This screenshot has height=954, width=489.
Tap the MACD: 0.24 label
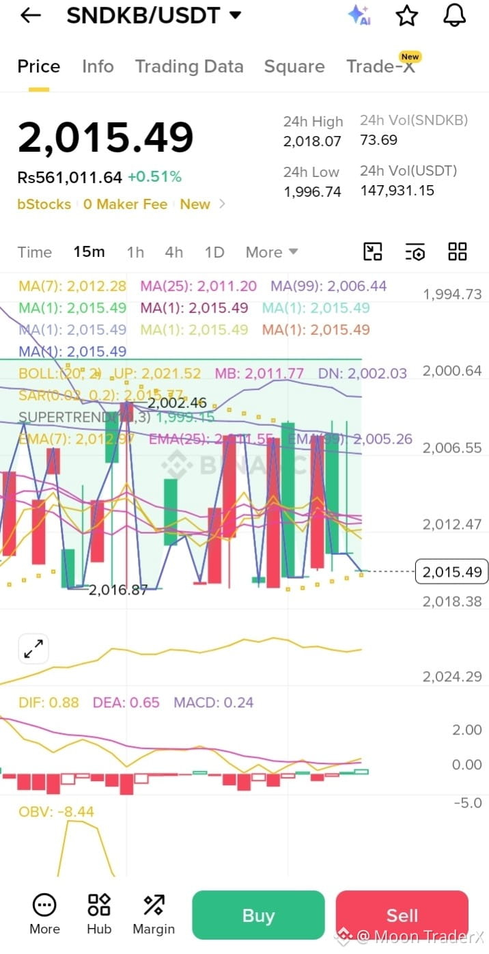pyautogui.click(x=214, y=703)
